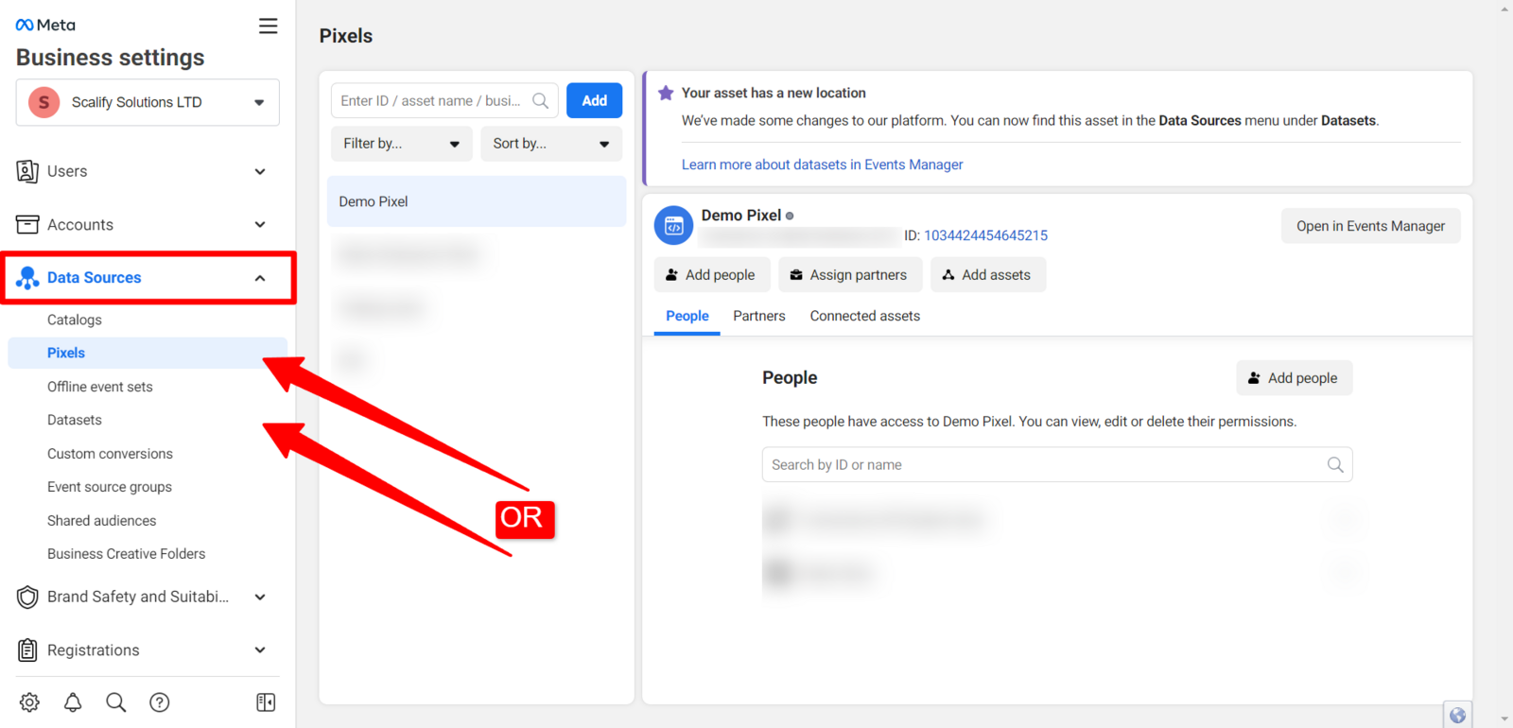Focus the Search by ID or name field
The width and height of the screenshot is (1513, 728).
(x=1057, y=464)
